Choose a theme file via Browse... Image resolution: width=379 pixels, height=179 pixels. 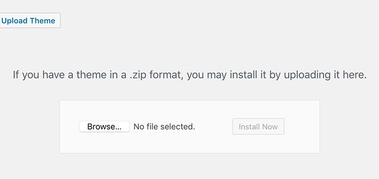[x=104, y=127]
